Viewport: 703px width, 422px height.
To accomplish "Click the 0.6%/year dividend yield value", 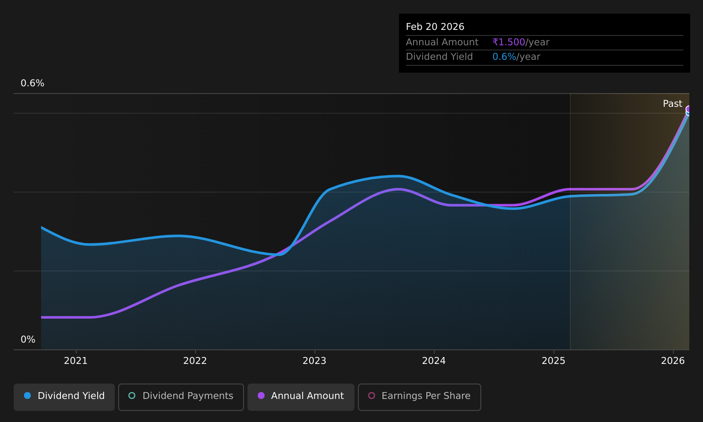I will pos(516,57).
